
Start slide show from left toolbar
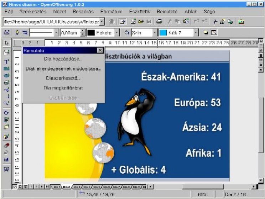[6, 169]
